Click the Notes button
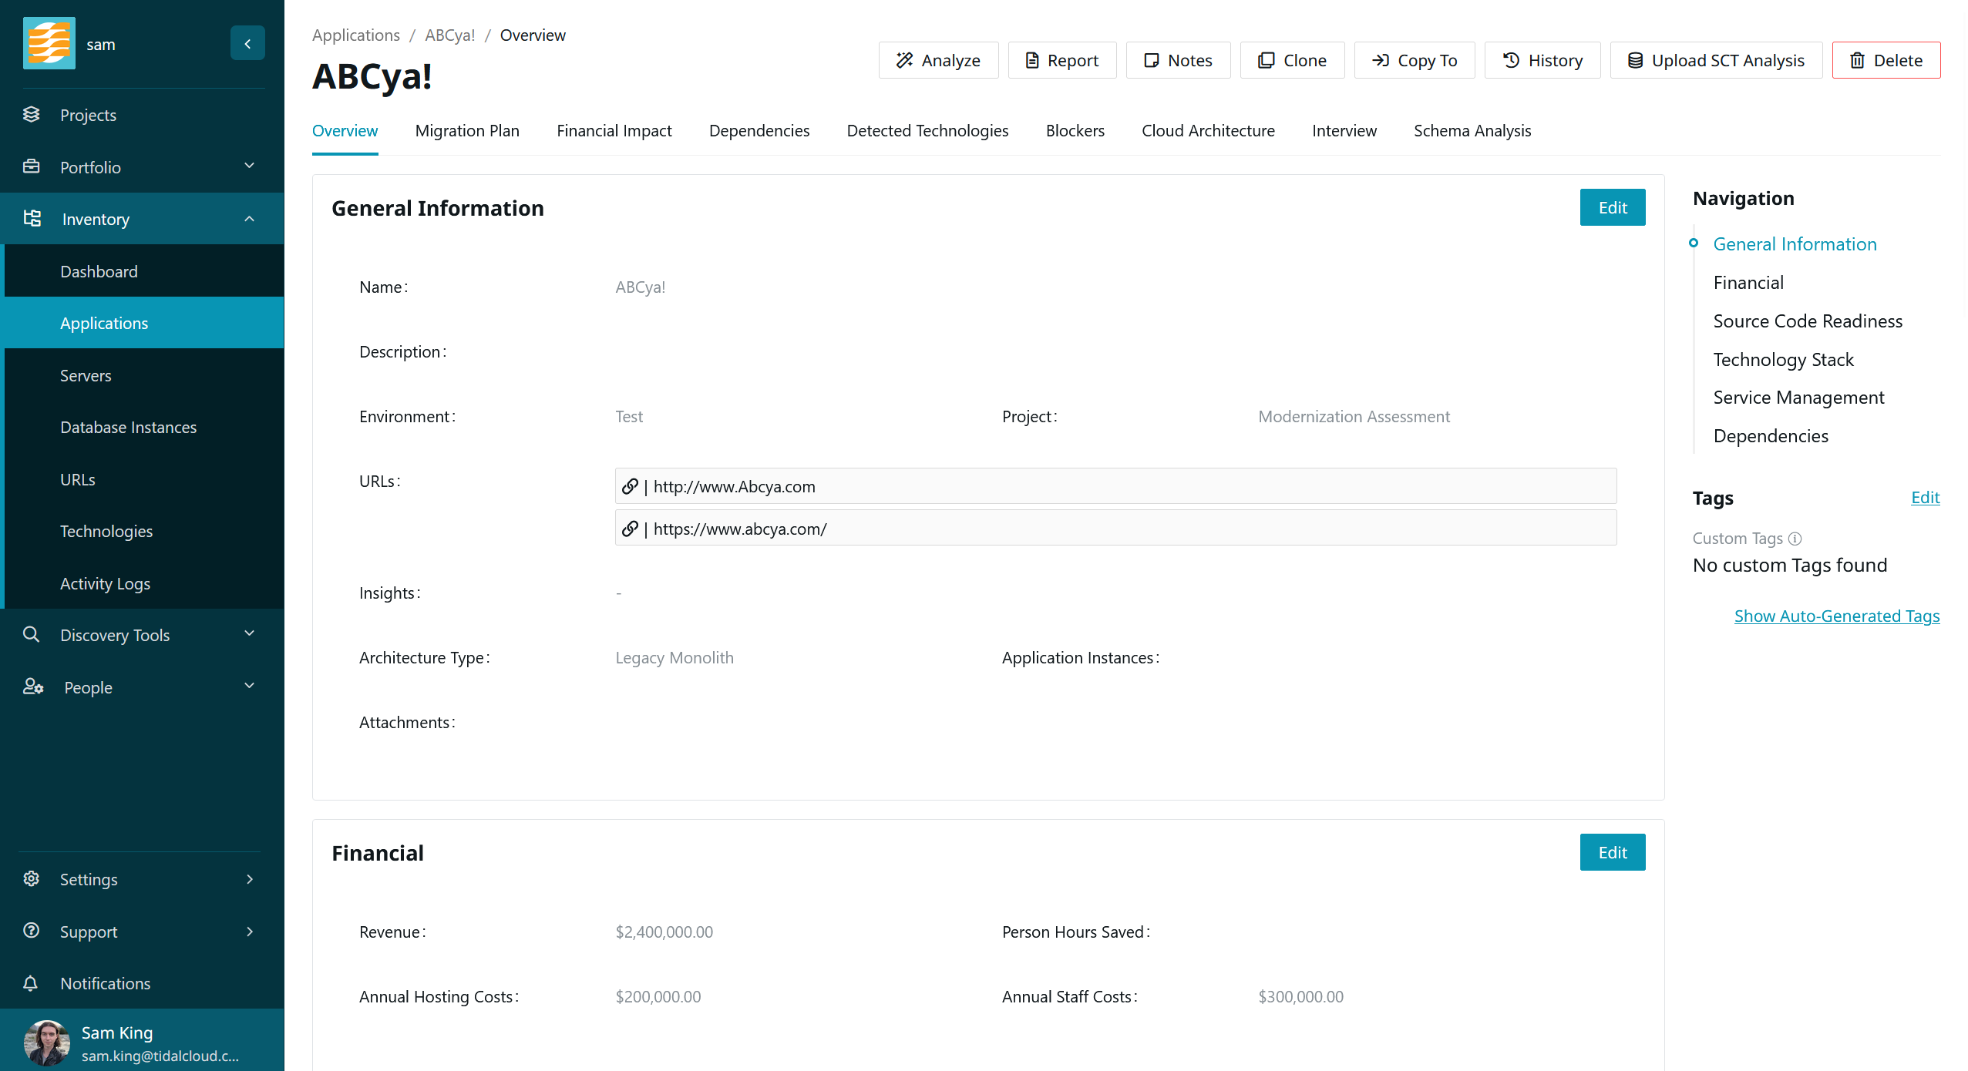 click(x=1178, y=60)
